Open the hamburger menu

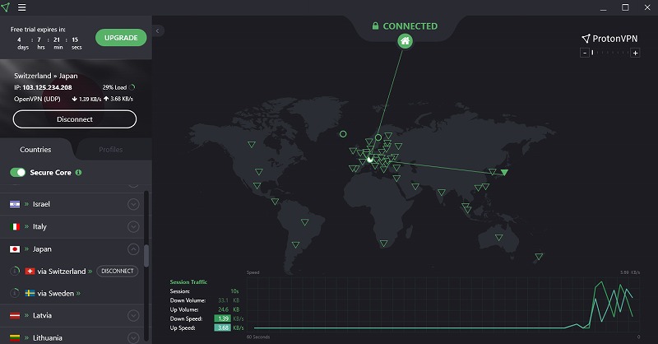[x=21, y=7]
